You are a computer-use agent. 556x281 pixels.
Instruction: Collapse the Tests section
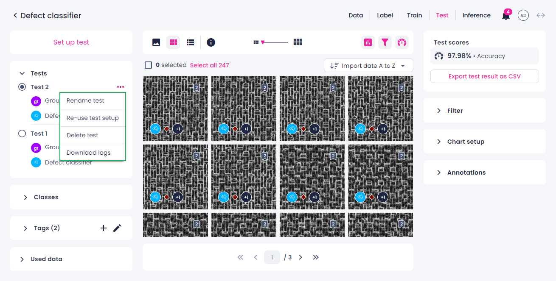click(22, 73)
